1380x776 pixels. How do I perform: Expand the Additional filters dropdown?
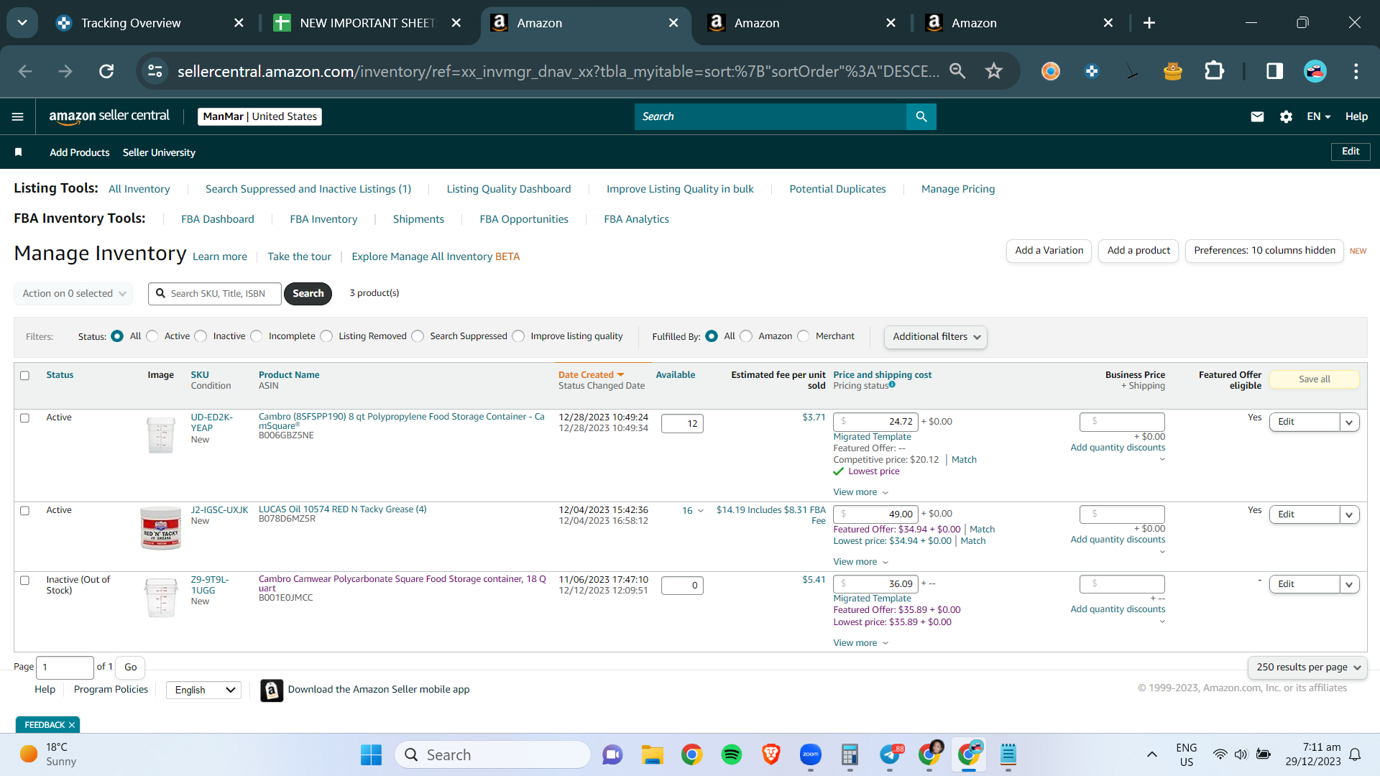[x=936, y=336]
